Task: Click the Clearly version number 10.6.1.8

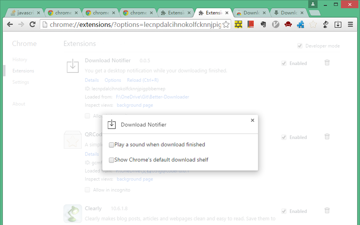Action: click(x=119, y=208)
